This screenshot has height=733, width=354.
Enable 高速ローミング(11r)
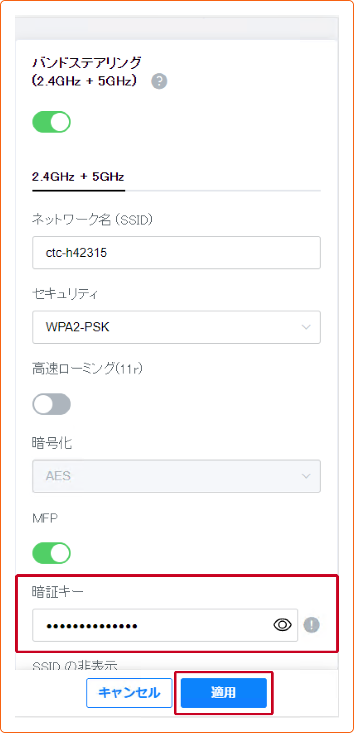click(x=51, y=404)
